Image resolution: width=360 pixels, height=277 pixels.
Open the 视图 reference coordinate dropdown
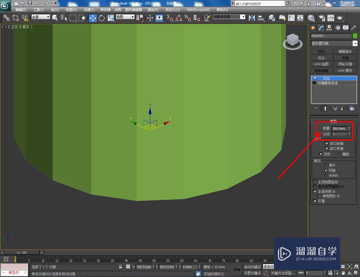pos(125,17)
